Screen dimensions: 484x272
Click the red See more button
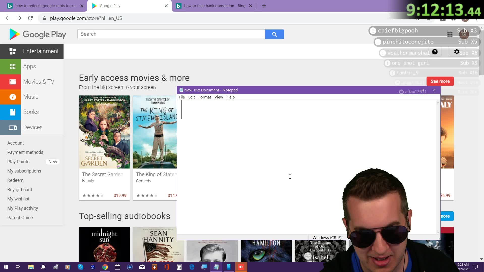tap(440, 81)
